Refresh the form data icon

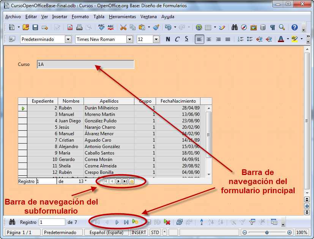tap(180, 222)
